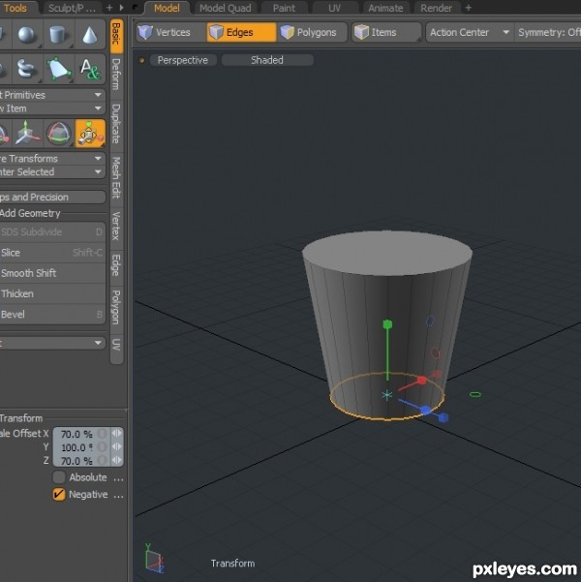Uncheck the Negative checkbox
This screenshot has height=582, width=581.
click(59, 495)
